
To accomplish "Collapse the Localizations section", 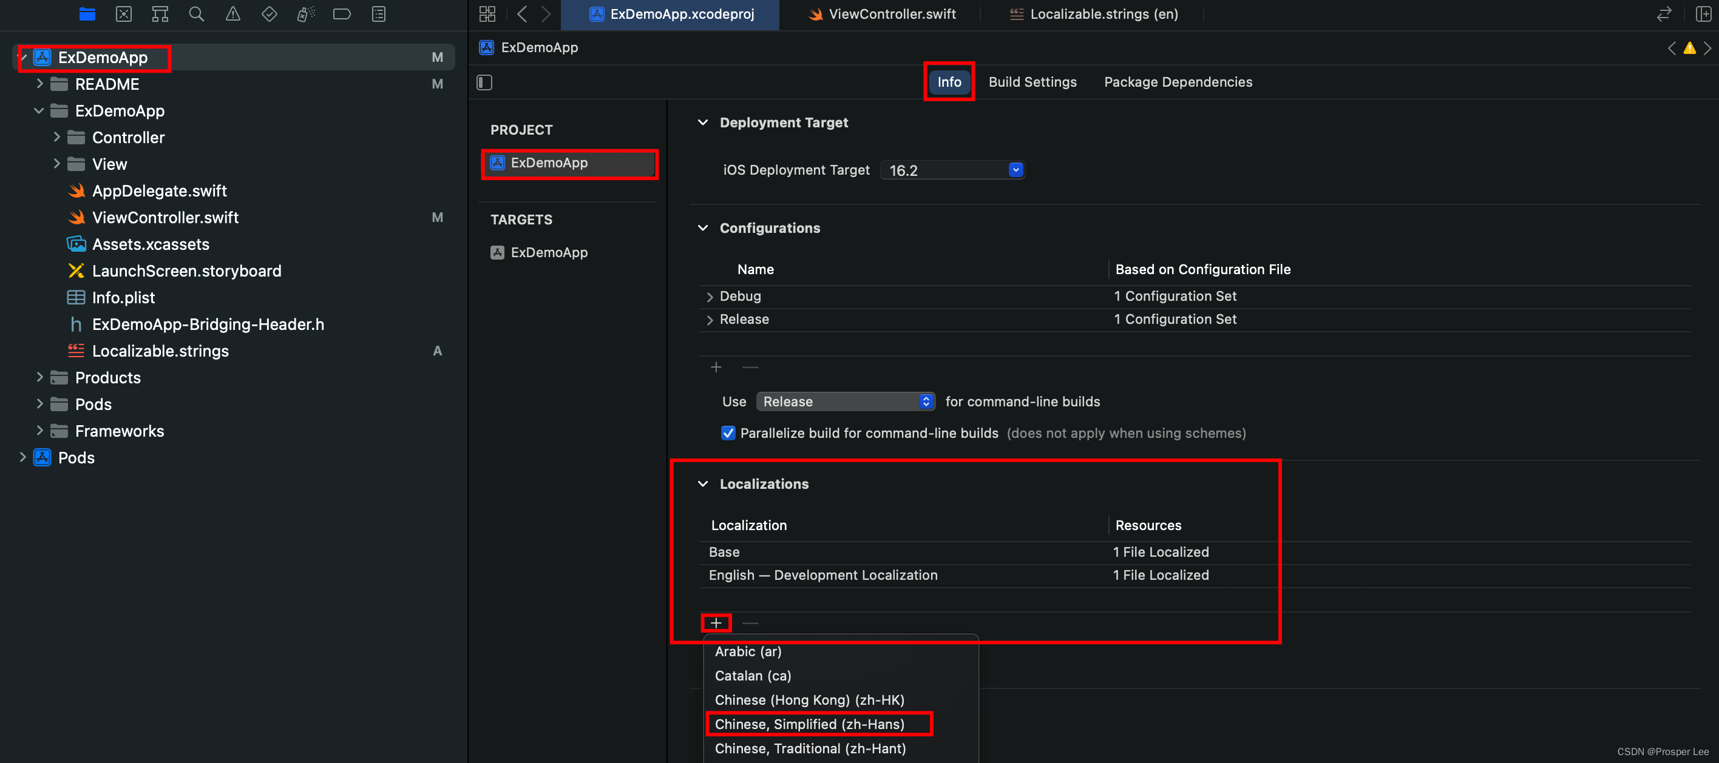I will click(x=703, y=483).
